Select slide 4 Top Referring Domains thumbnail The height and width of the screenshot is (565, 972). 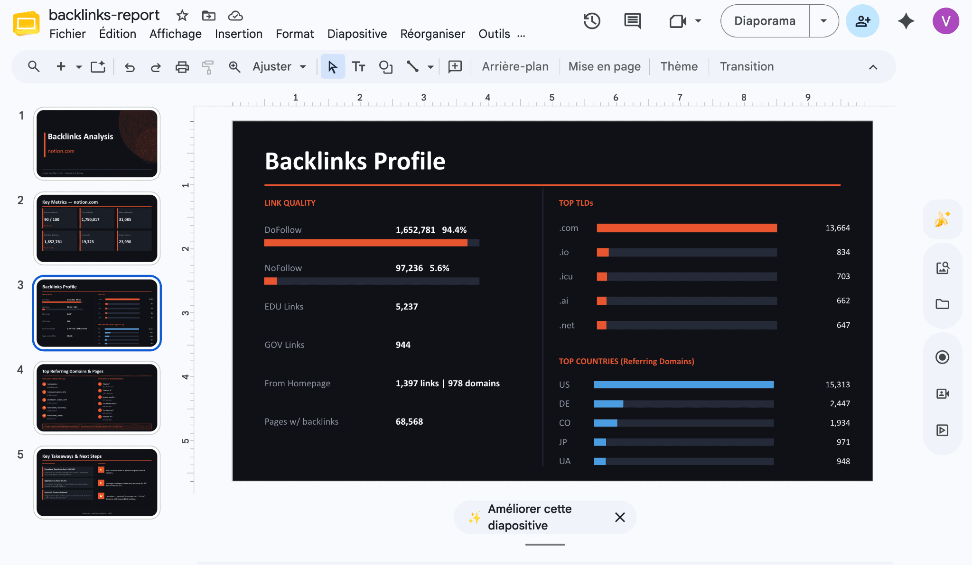coord(97,398)
